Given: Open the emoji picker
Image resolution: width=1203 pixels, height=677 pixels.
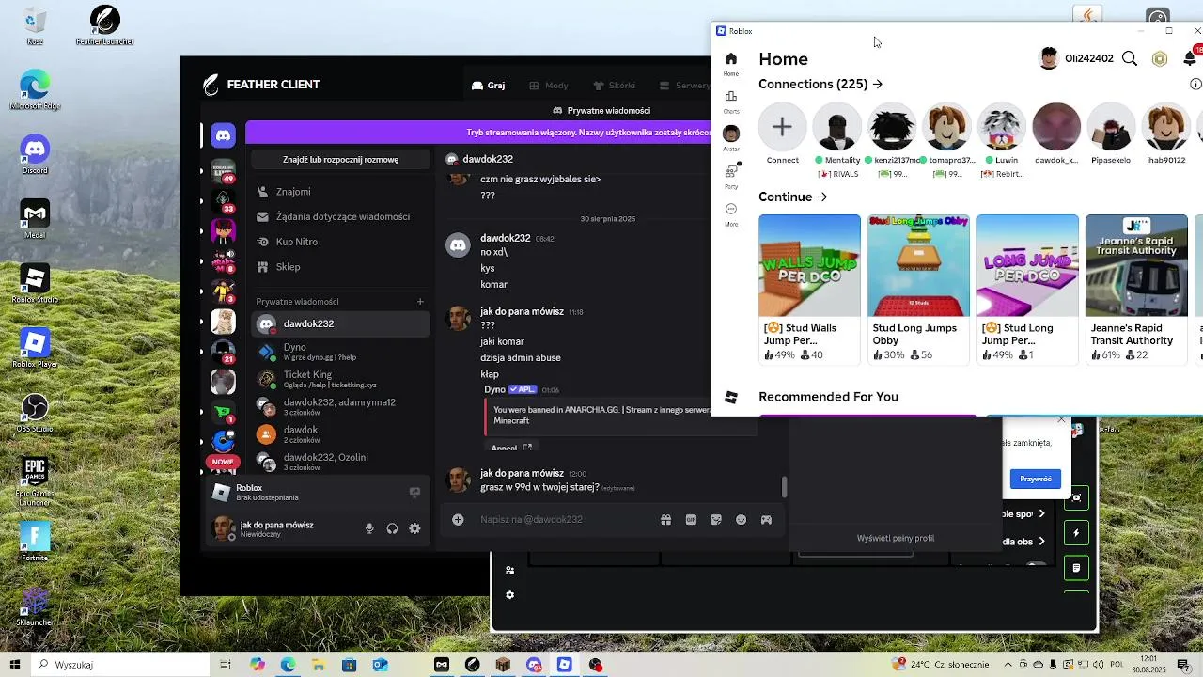Looking at the screenshot, I should tap(742, 519).
